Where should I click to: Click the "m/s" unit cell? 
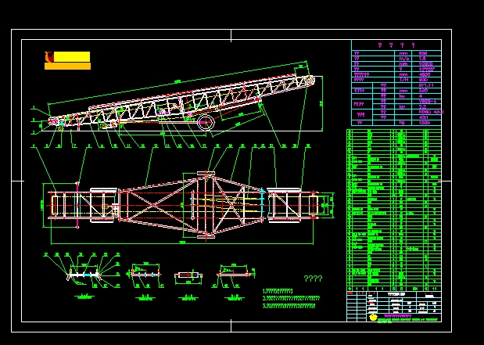pos(403,59)
